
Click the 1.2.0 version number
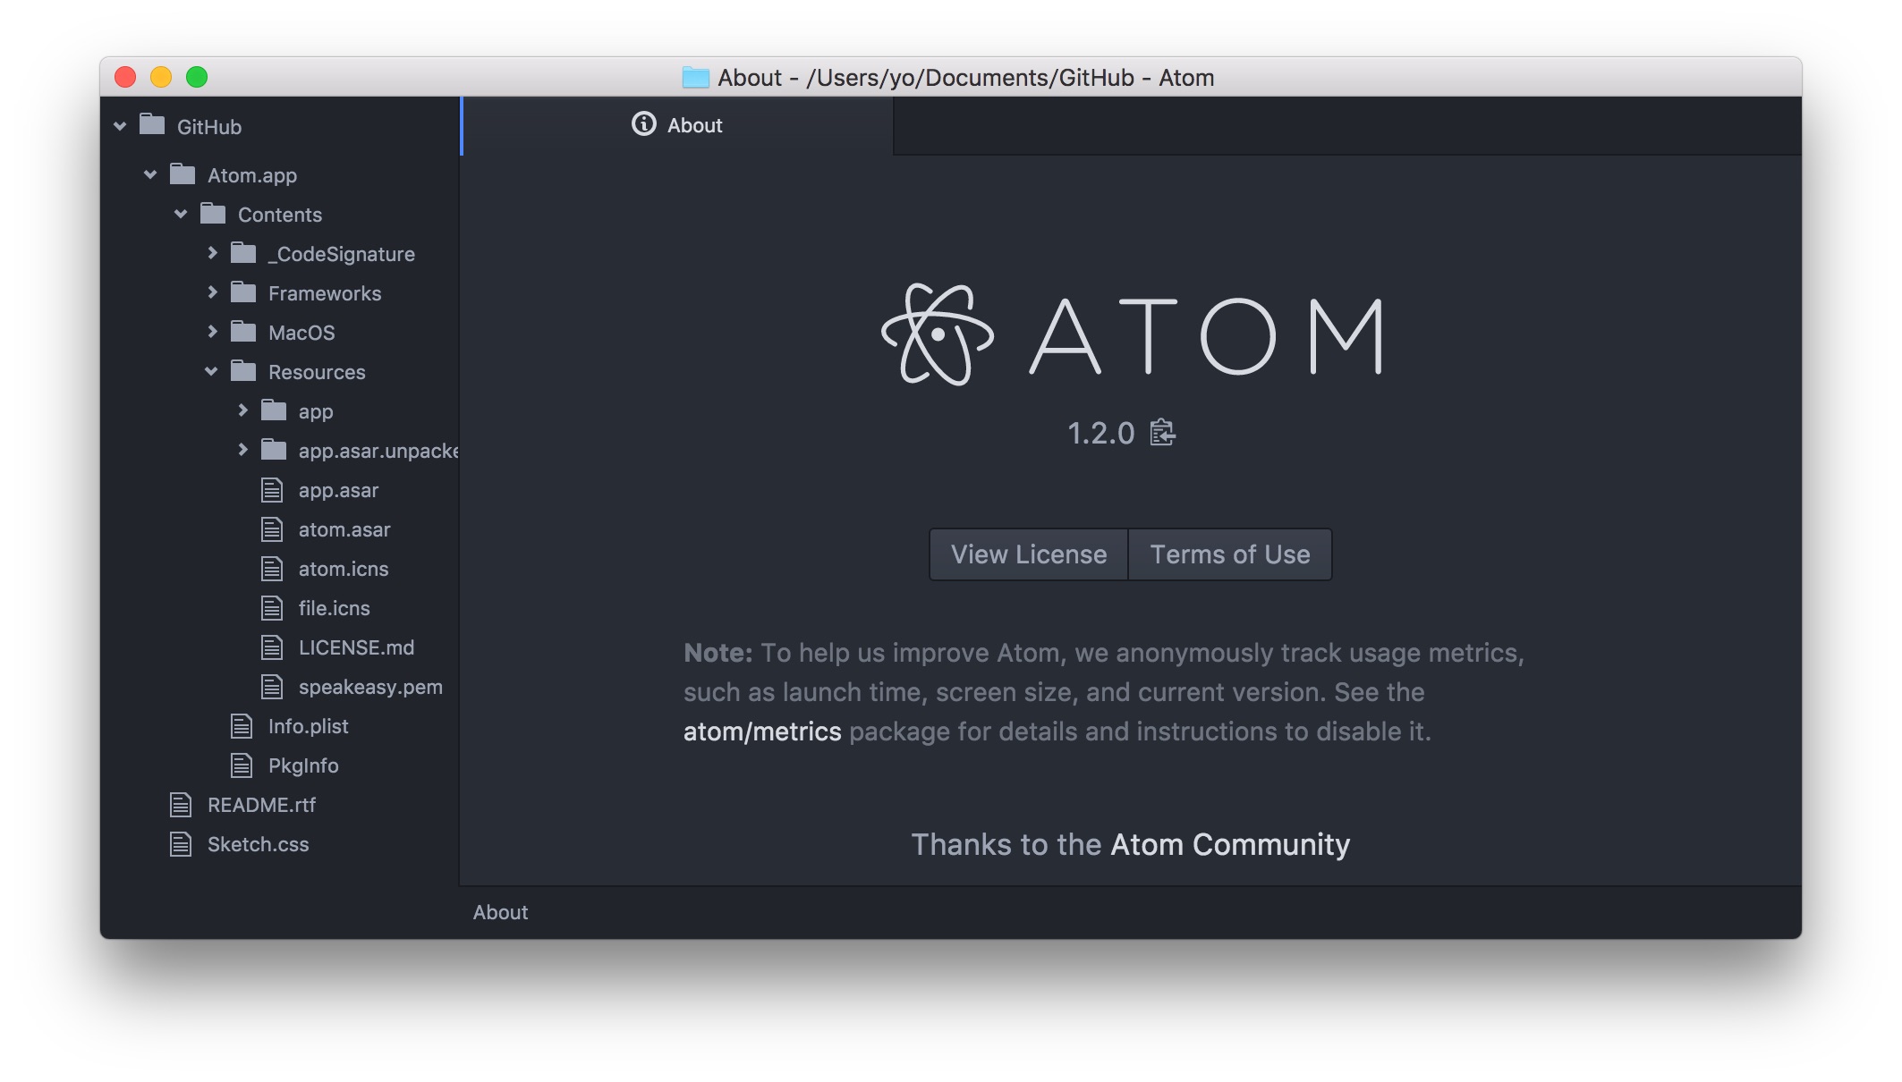[x=1100, y=434]
